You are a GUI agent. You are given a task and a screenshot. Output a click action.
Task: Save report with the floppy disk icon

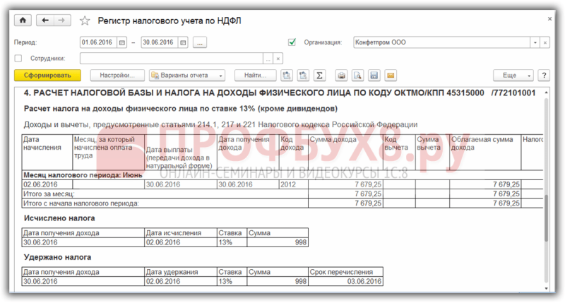tap(374, 76)
